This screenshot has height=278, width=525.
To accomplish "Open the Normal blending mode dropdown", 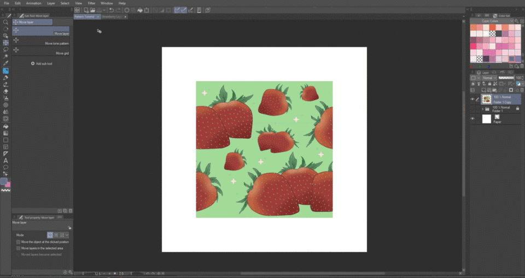I will [x=489, y=78].
